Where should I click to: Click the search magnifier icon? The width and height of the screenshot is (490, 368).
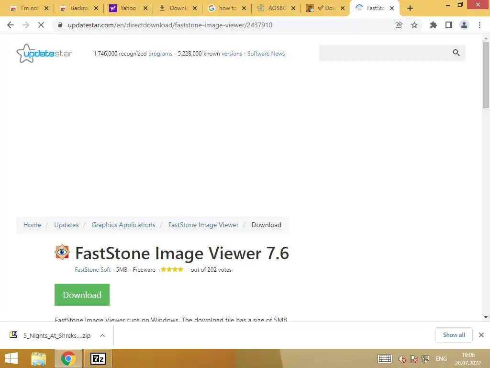(x=456, y=53)
